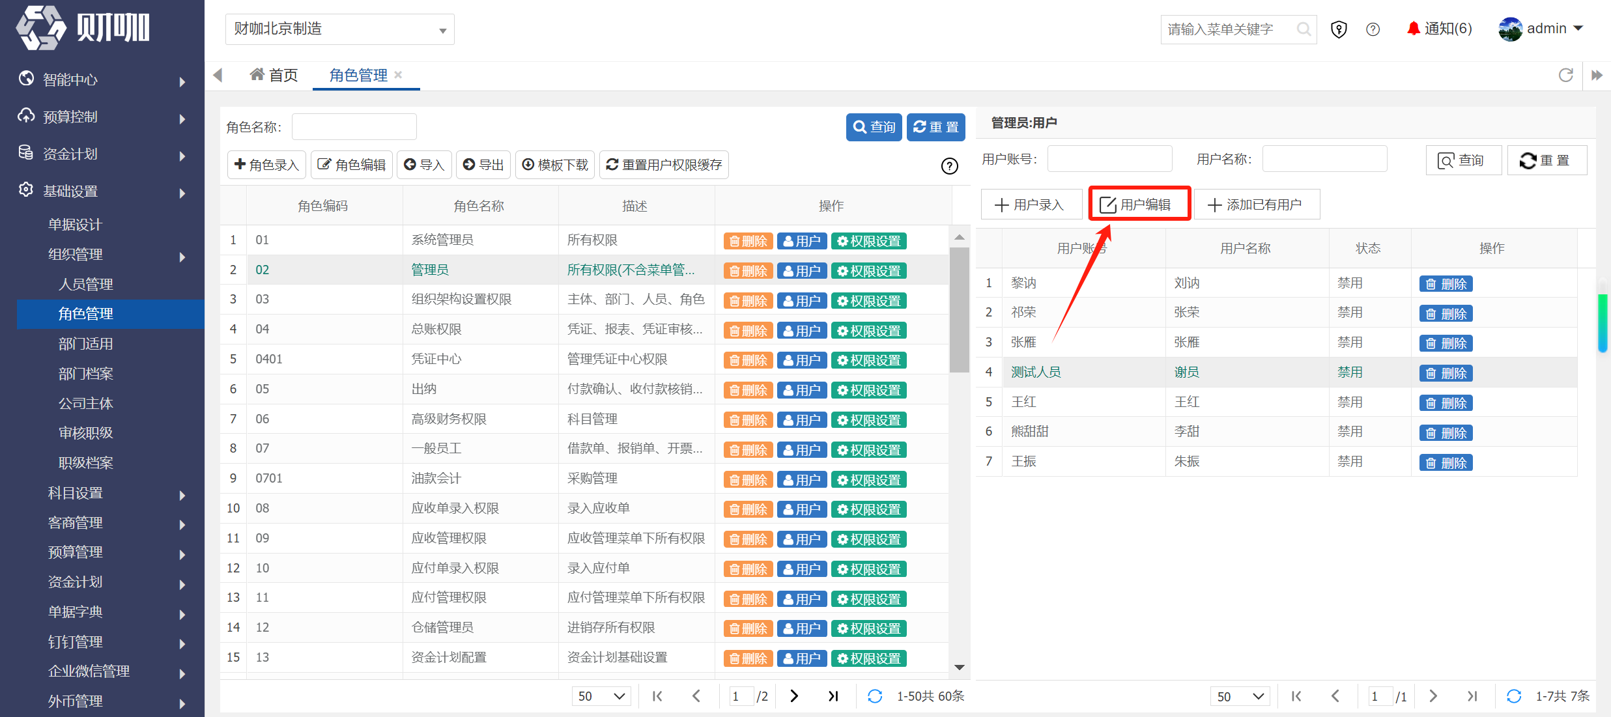This screenshot has width=1611, height=717.
Task: Focus the 角色名称 search field
Action: [354, 127]
